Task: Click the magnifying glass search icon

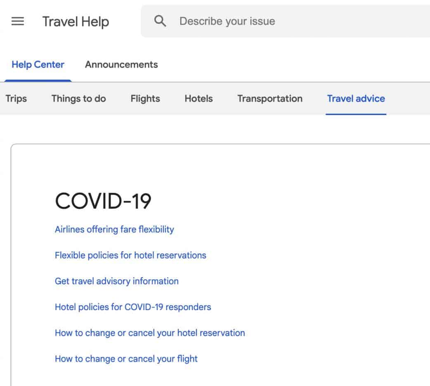Action: pos(160,21)
